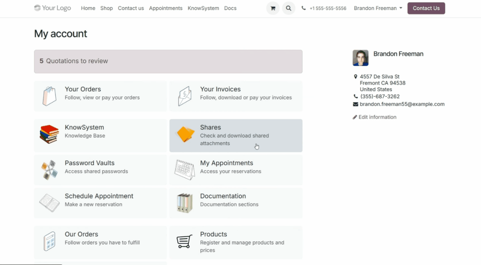Click the Password Vaults keys icon
Viewport: 481px width, 265px height.
point(49,170)
